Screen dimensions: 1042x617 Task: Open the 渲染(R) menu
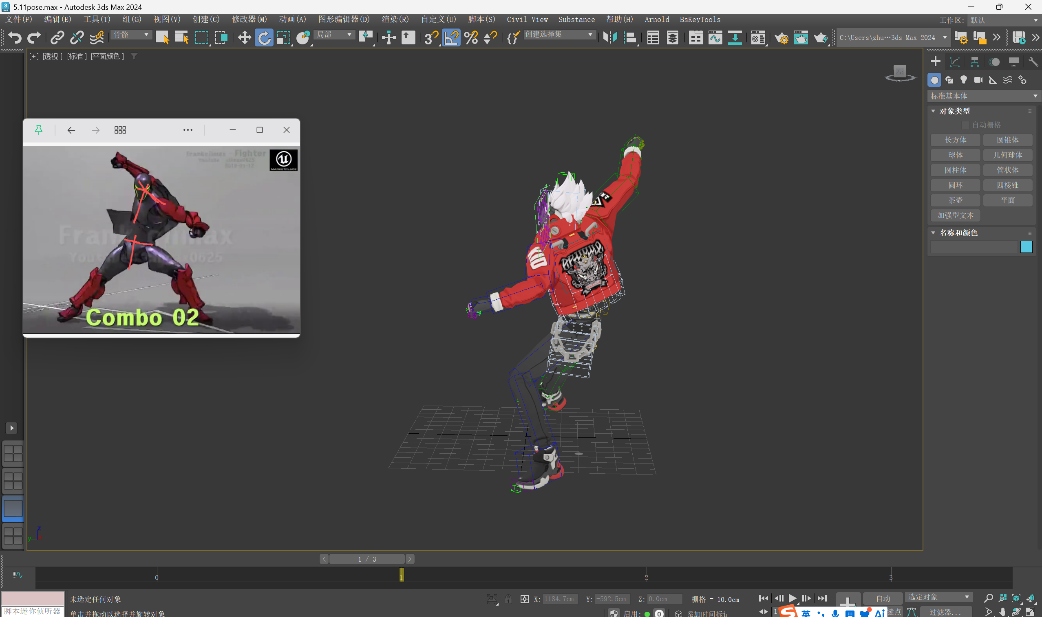coord(395,20)
